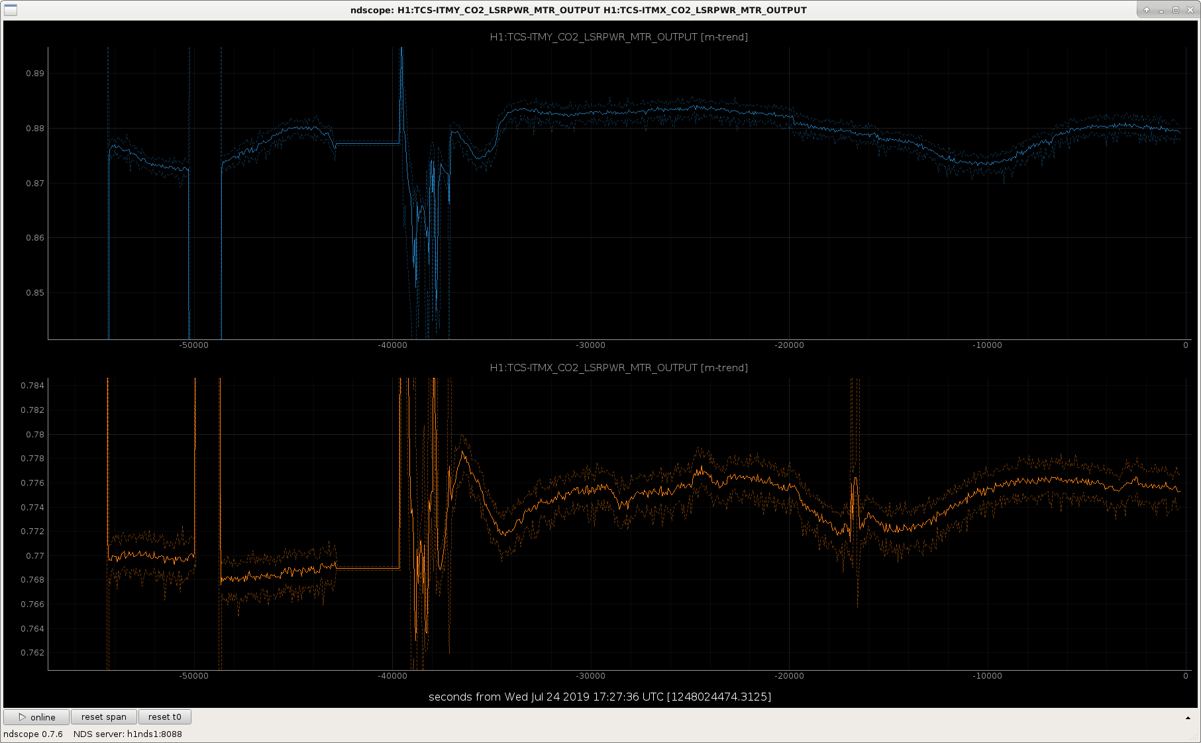Click the 0.78 y-axis tick label
Image resolution: width=1201 pixels, height=743 pixels.
35,435
